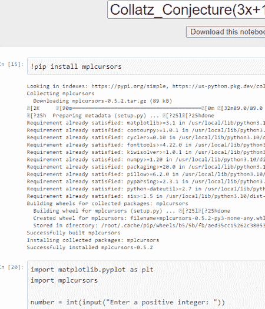Click the 'import mplcursors' code line
265x309 pixels.
click(x=64, y=280)
